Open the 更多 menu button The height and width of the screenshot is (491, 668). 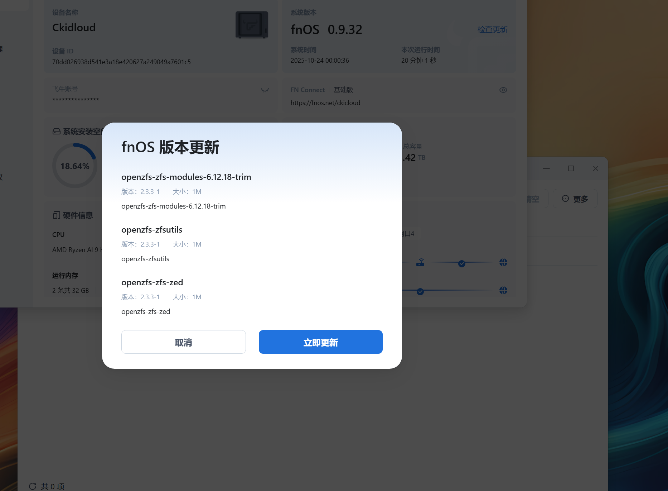[575, 199]
